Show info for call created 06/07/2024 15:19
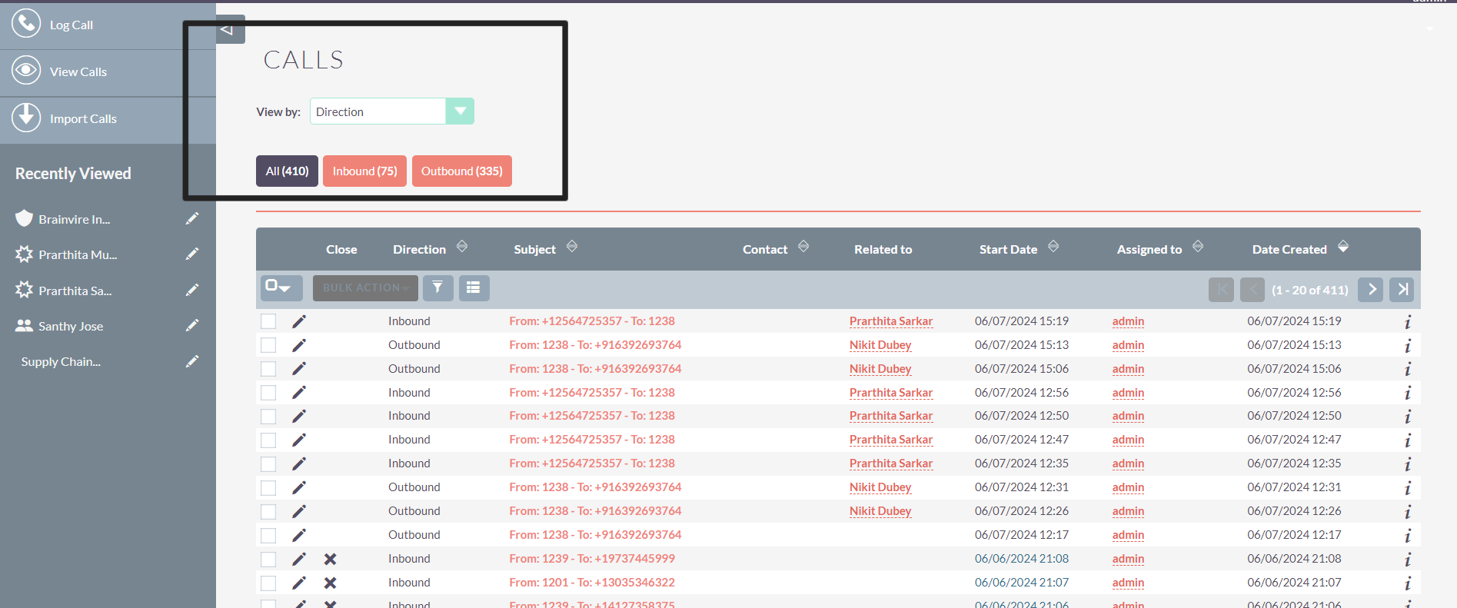The image size is (1457, 608). tap(1407, 322)
